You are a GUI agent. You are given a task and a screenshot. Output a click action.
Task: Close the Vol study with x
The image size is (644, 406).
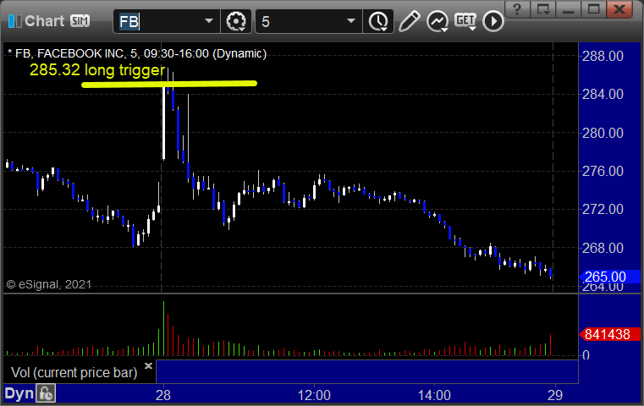coord(149,365)
